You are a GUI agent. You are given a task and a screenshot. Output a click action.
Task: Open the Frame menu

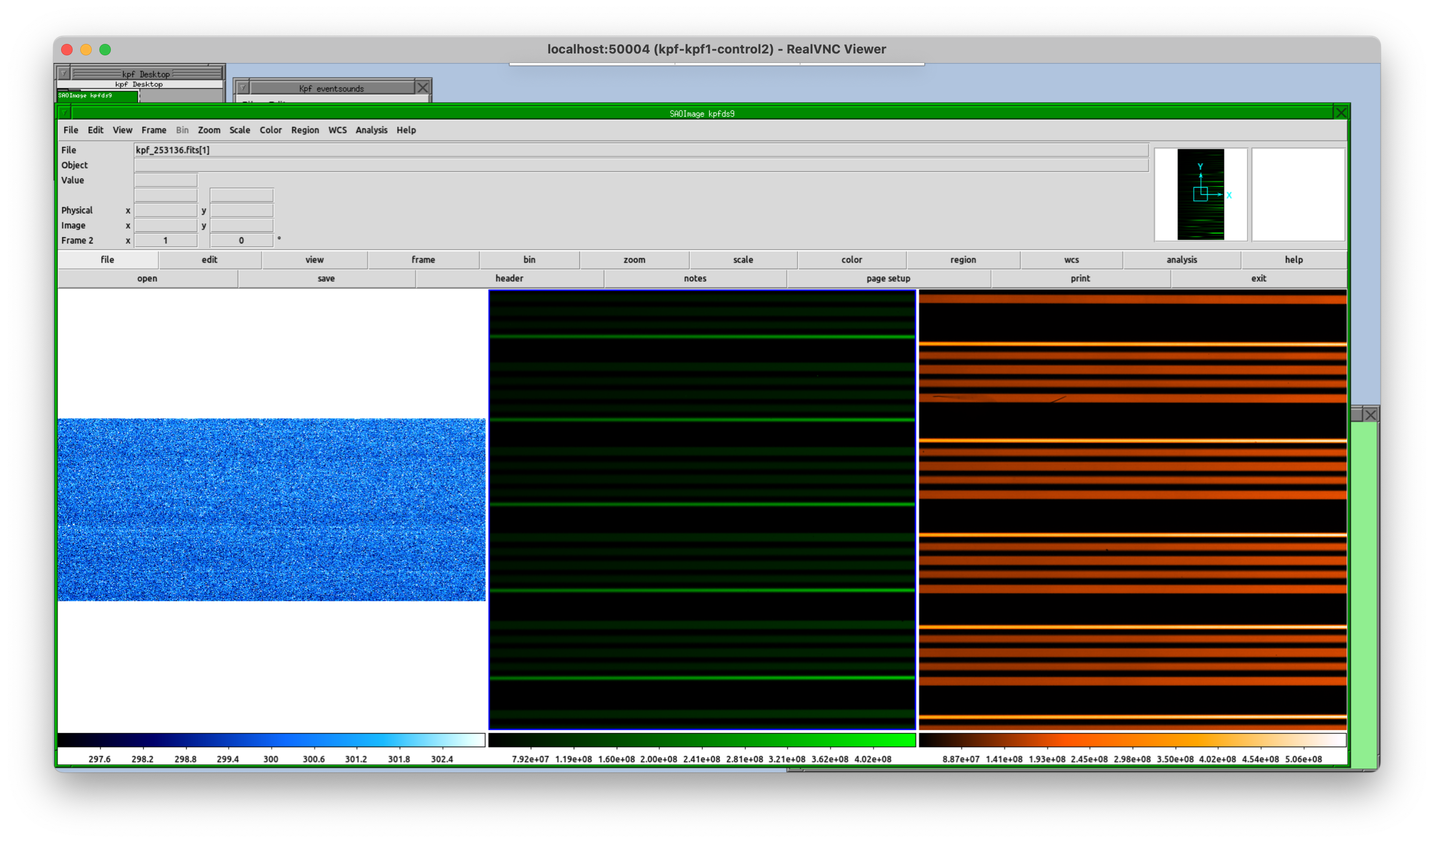point(154,130)
